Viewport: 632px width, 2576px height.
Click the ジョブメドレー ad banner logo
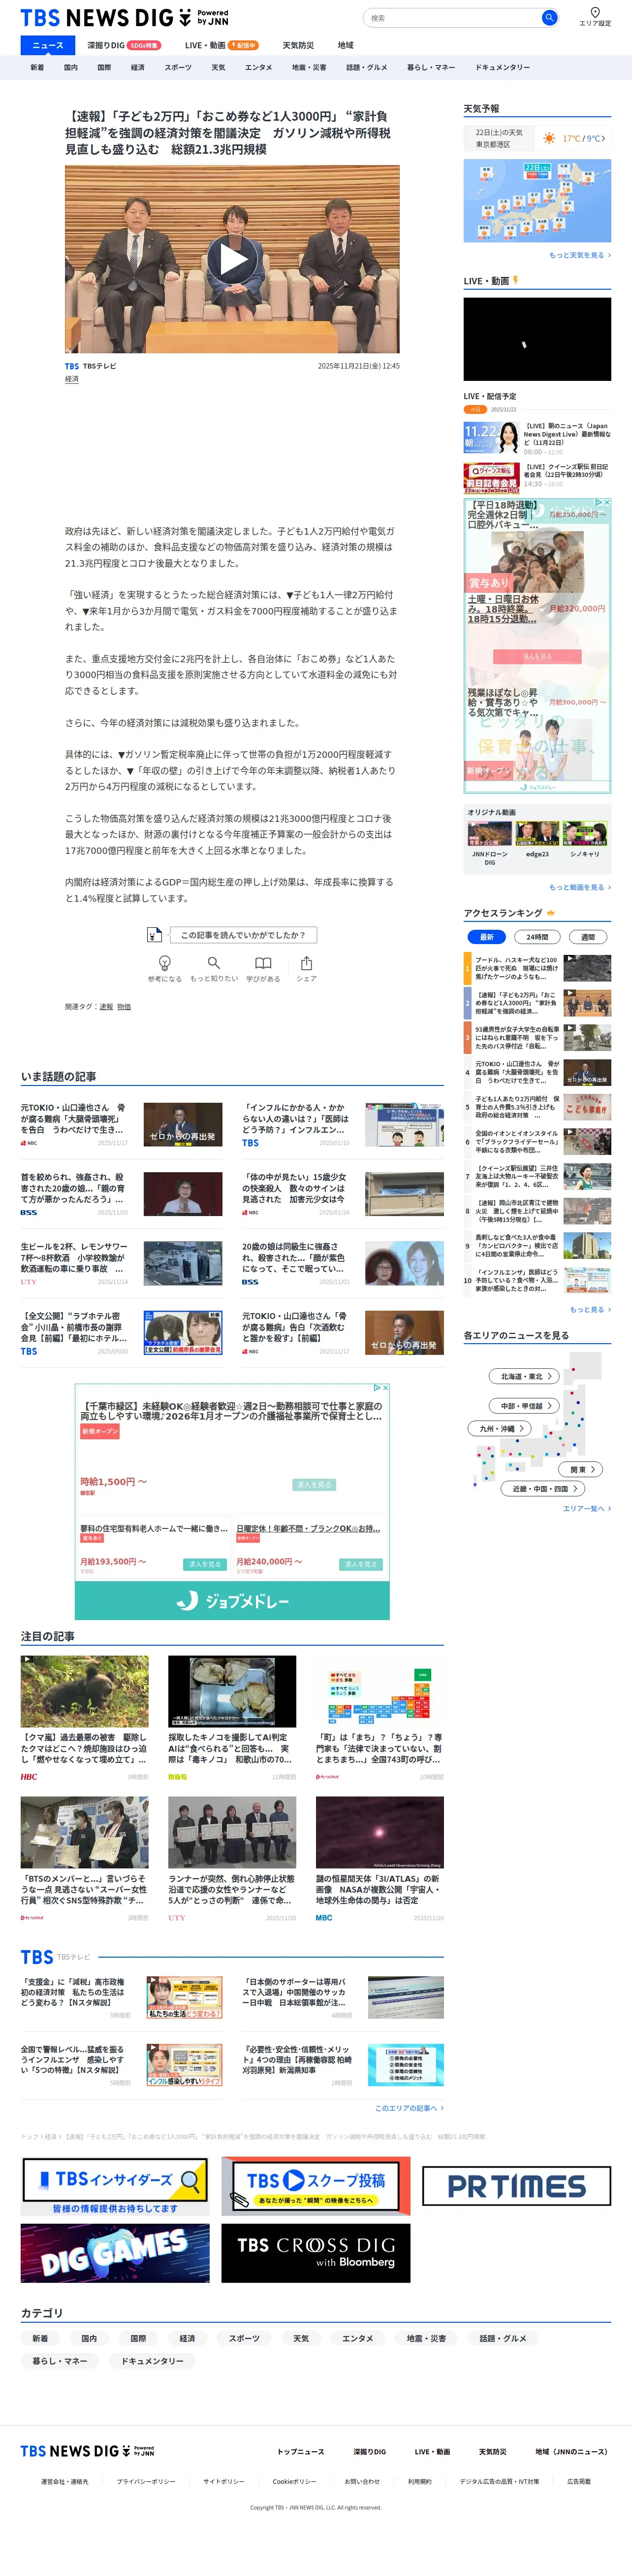pos(233,1601)
